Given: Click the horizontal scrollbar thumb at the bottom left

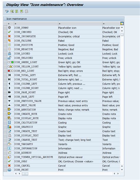Looking at the screenshot, I should click(x=25, y=174).
